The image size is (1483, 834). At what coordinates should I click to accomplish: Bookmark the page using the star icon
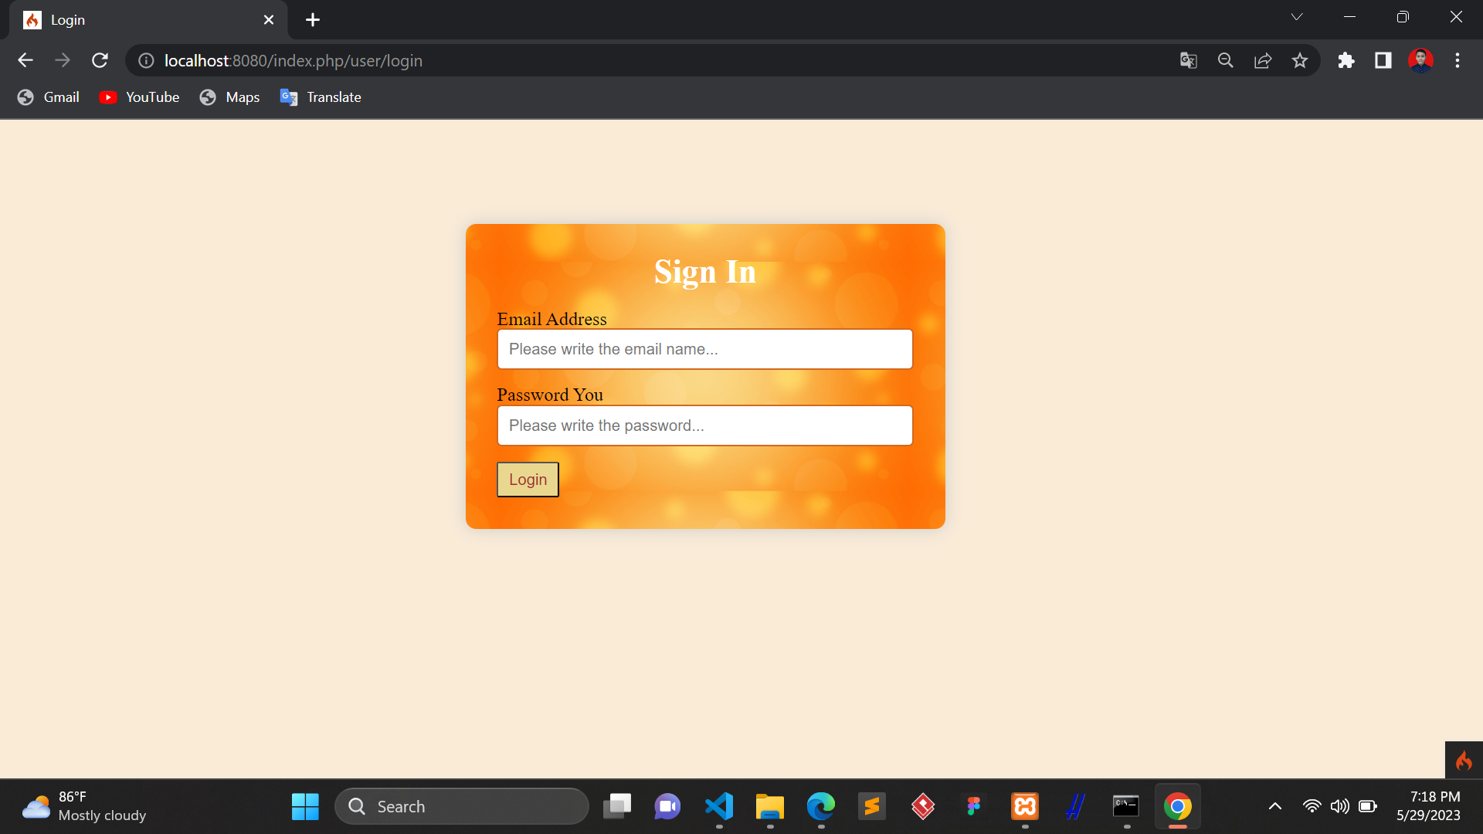click(x=1300, y=60)
